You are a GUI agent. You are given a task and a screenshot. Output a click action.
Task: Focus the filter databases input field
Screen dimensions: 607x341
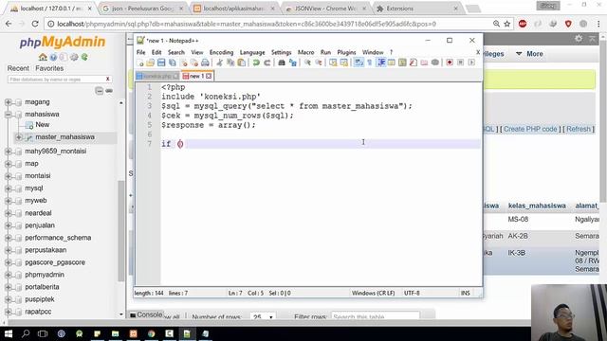[57, 80]
